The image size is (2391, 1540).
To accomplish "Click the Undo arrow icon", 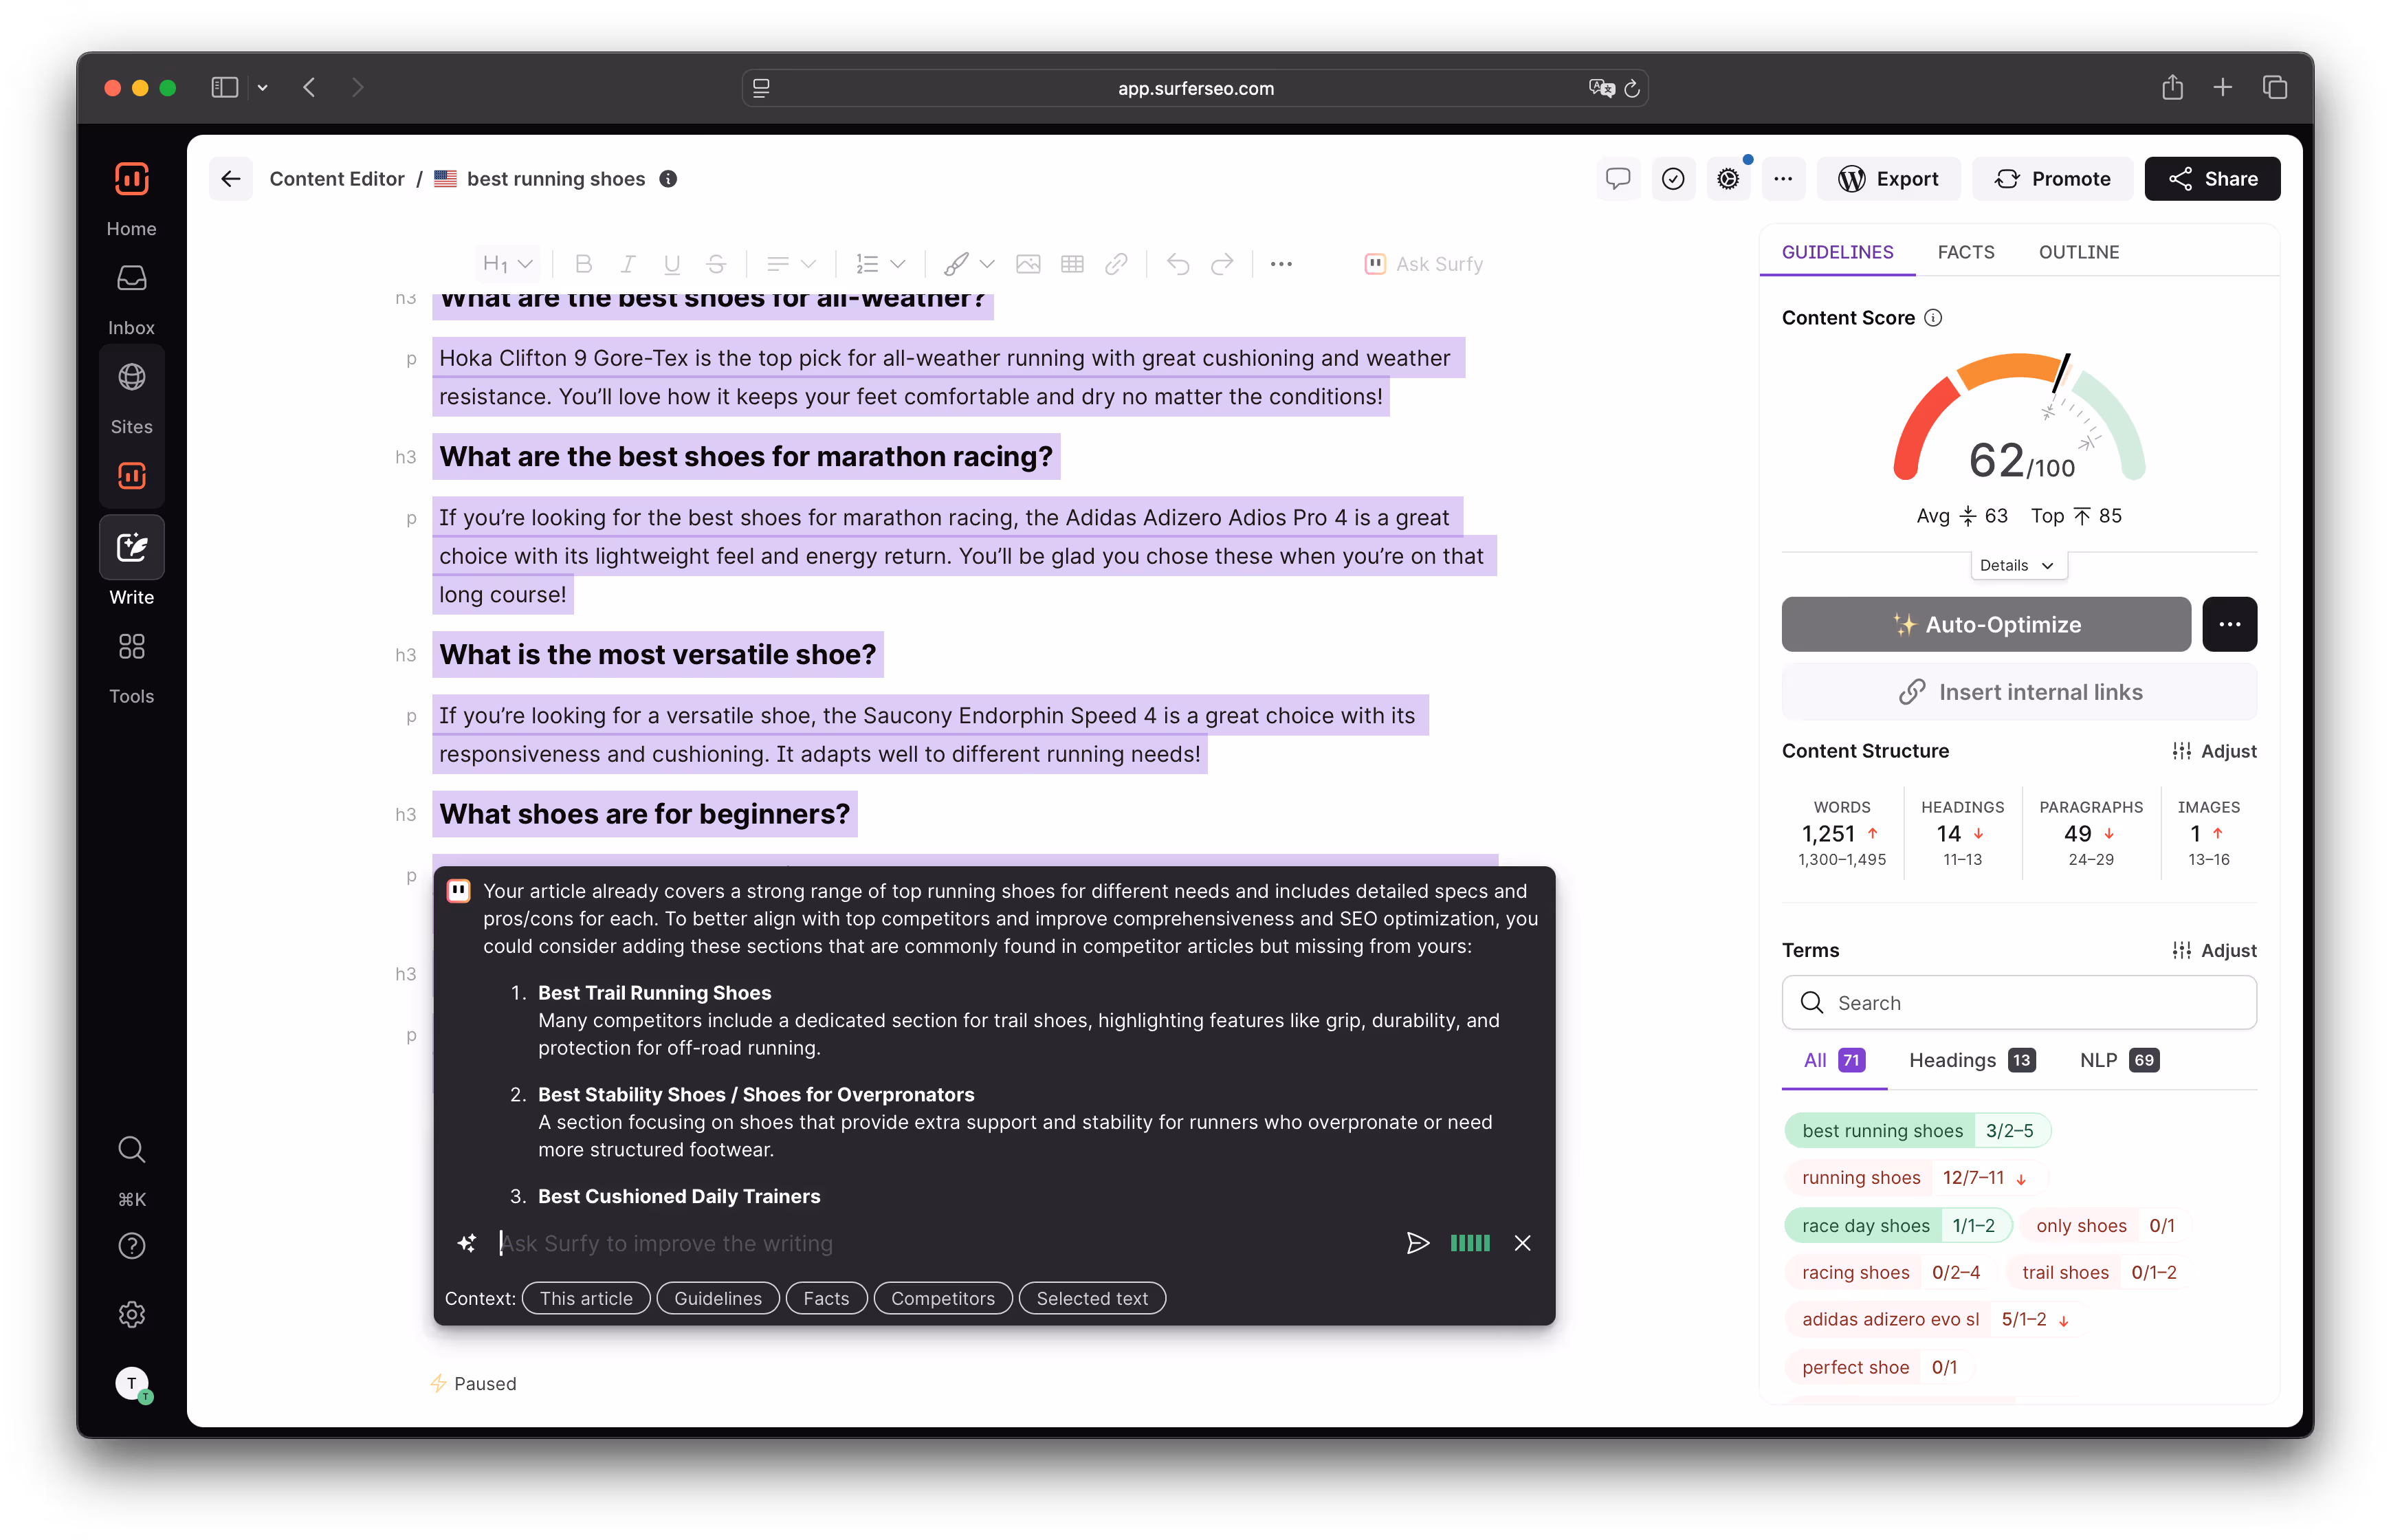I will point(1178,264).
